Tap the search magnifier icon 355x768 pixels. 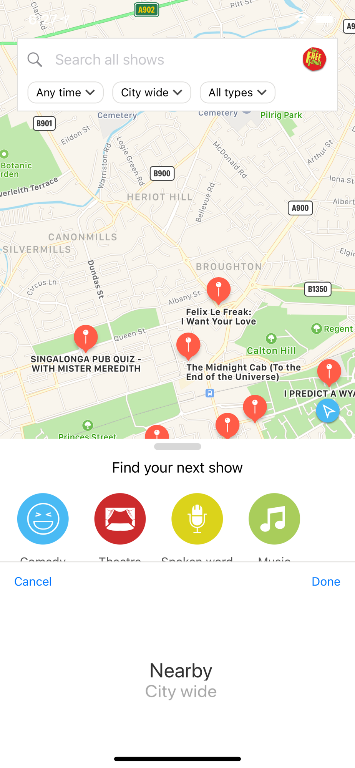click(x=35, y=60)
